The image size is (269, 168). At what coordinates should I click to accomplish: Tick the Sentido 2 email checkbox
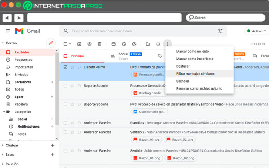(x=65, y=132)
